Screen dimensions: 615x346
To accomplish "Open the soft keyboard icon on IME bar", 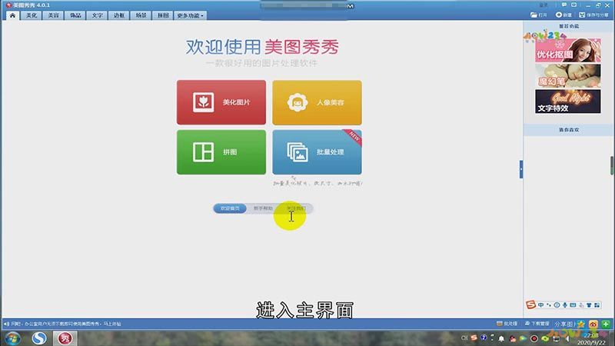I will 573,304.
